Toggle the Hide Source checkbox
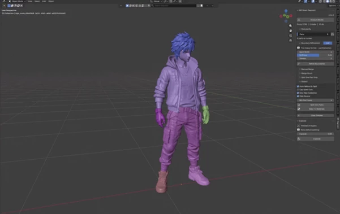This screenshot has height=214, width=340. point(298,96)
